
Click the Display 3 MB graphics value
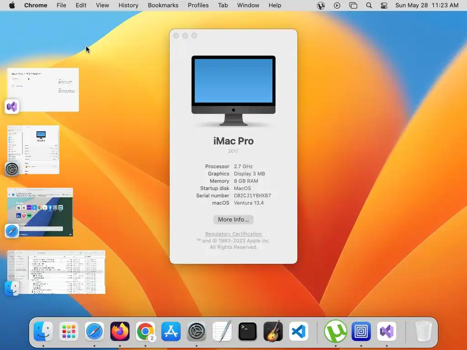tap(249, 174)
